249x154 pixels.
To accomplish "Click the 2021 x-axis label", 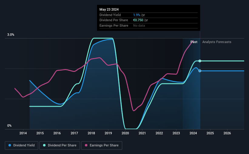I will pos(142,133).
